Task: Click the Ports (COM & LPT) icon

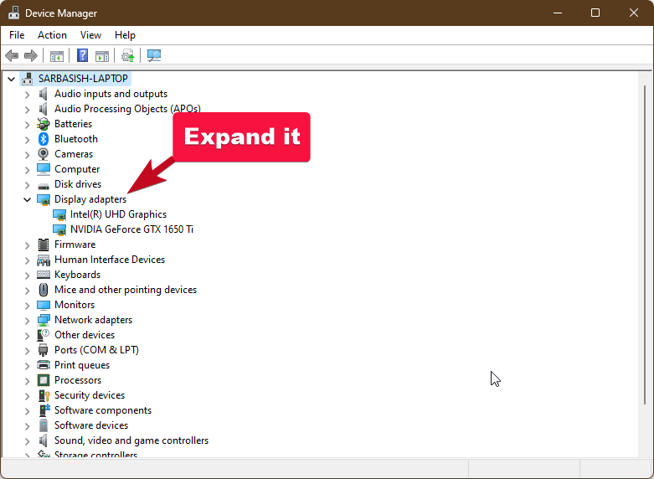Action: pos(44,350)
